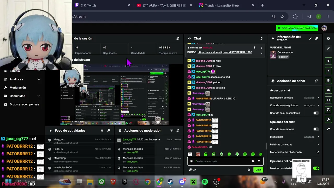Toggle the moderator actions document icon in right rail

tap(328, 80)
